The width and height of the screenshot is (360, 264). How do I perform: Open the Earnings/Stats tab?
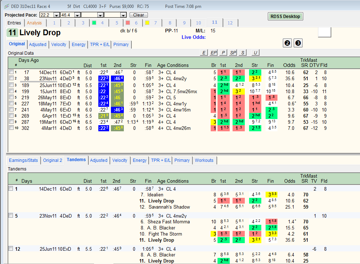point(23,160)
